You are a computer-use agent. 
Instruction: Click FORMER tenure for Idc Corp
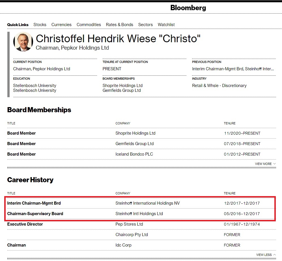232,245
